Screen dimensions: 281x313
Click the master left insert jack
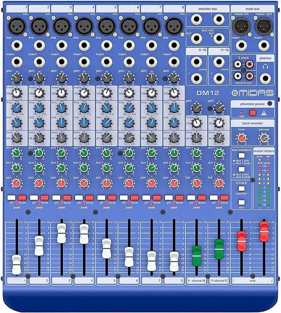[241, 46]
